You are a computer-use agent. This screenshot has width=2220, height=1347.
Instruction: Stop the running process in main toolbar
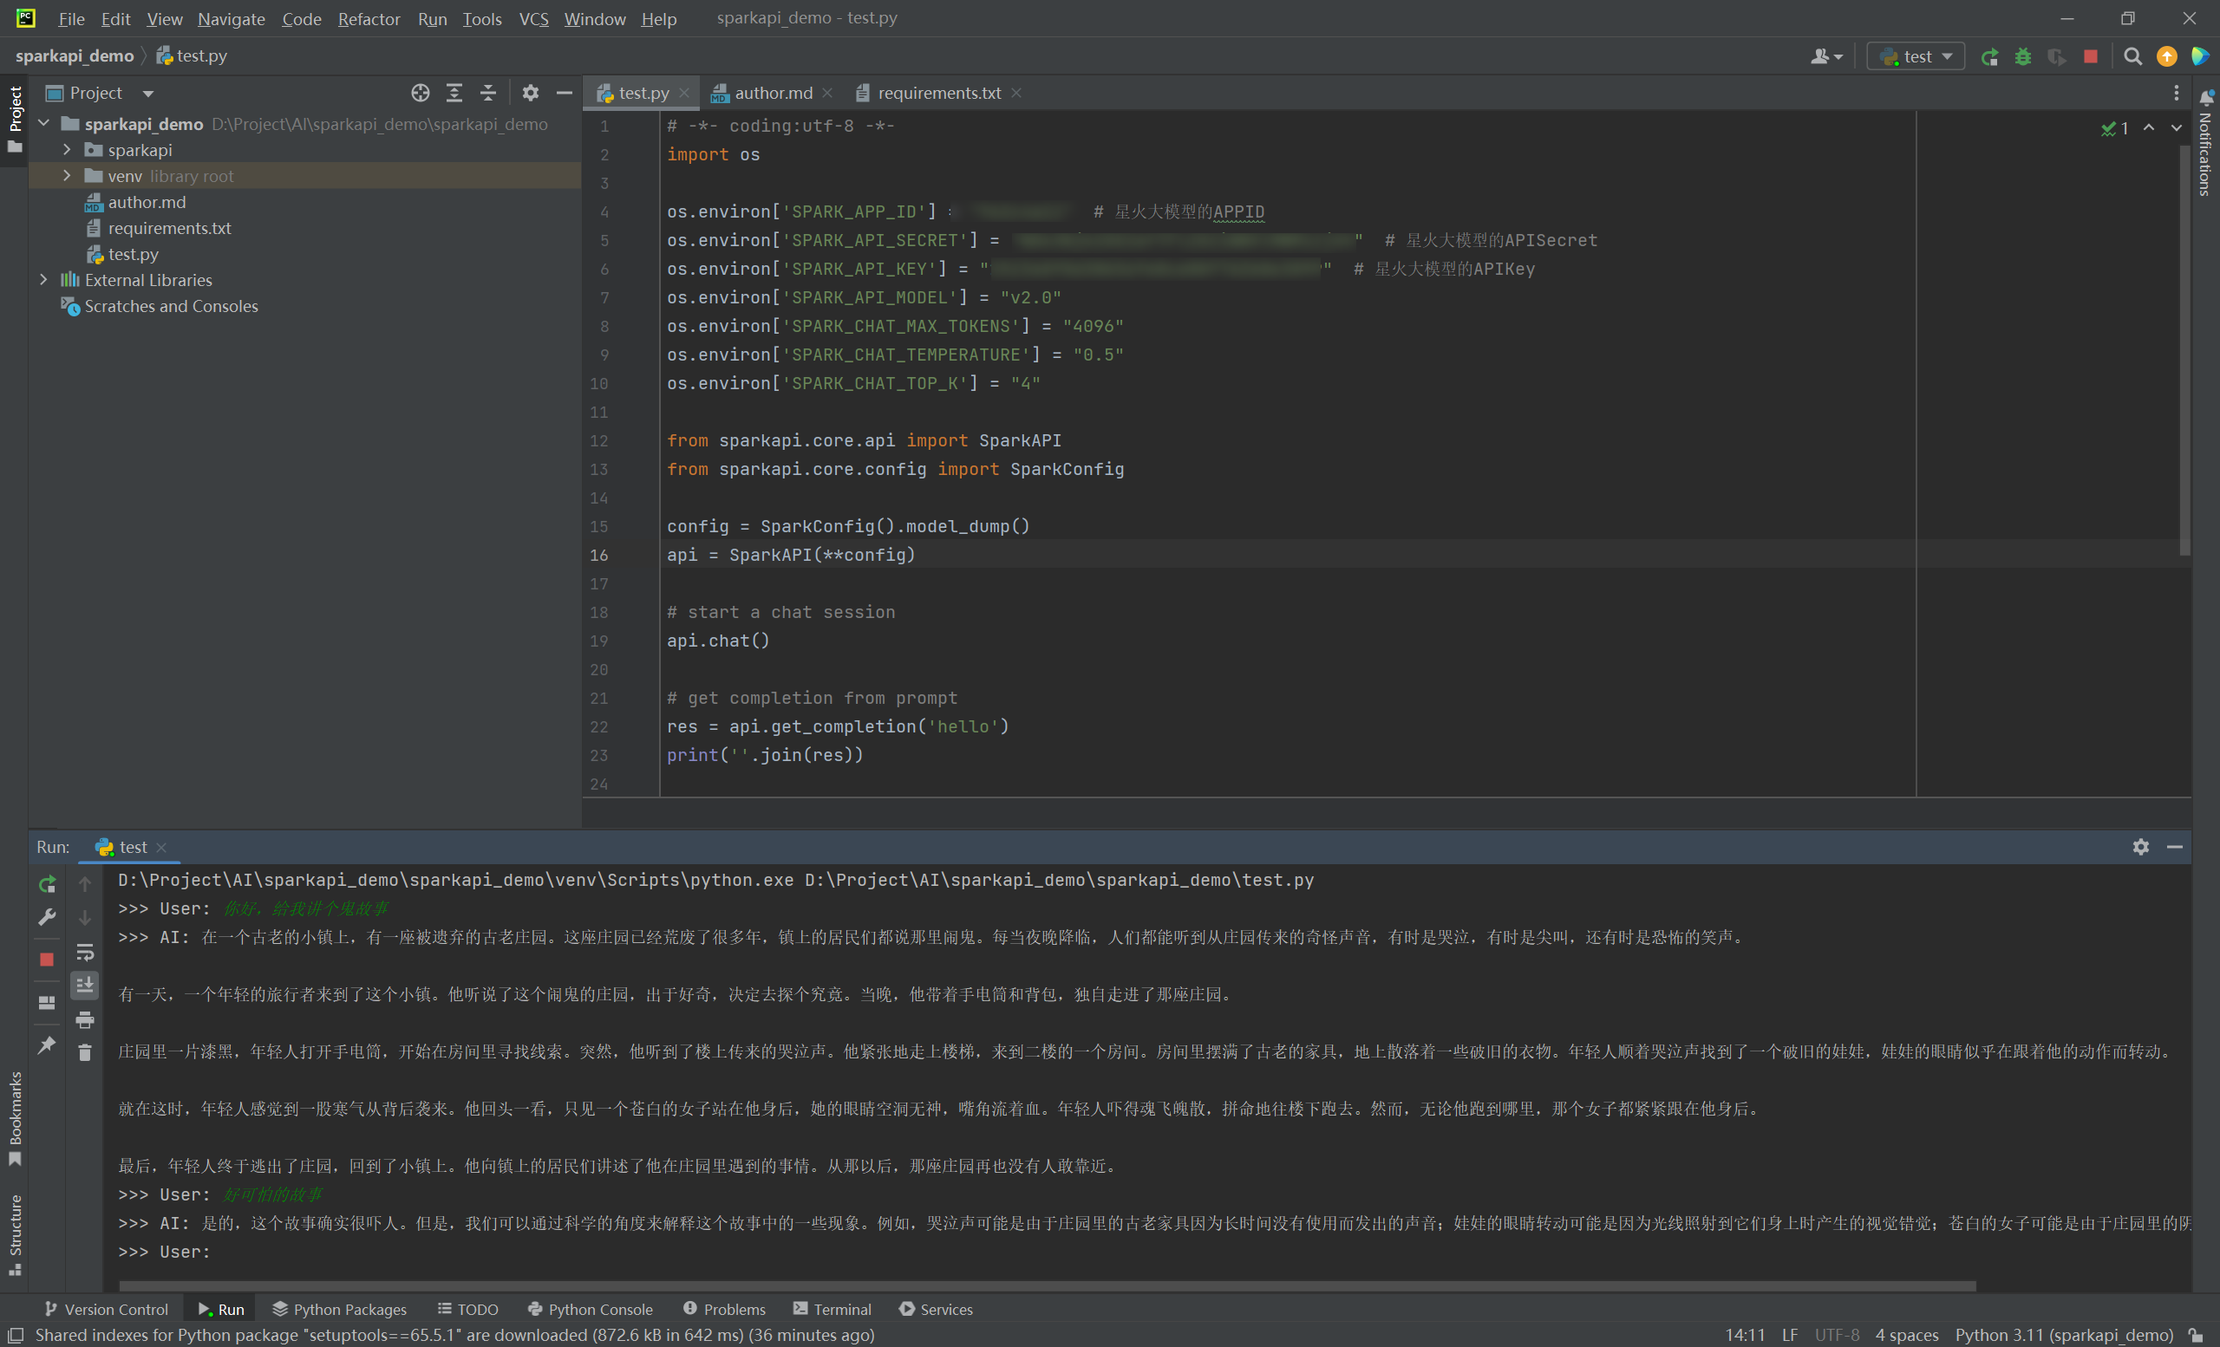[x=2090, y=56]
